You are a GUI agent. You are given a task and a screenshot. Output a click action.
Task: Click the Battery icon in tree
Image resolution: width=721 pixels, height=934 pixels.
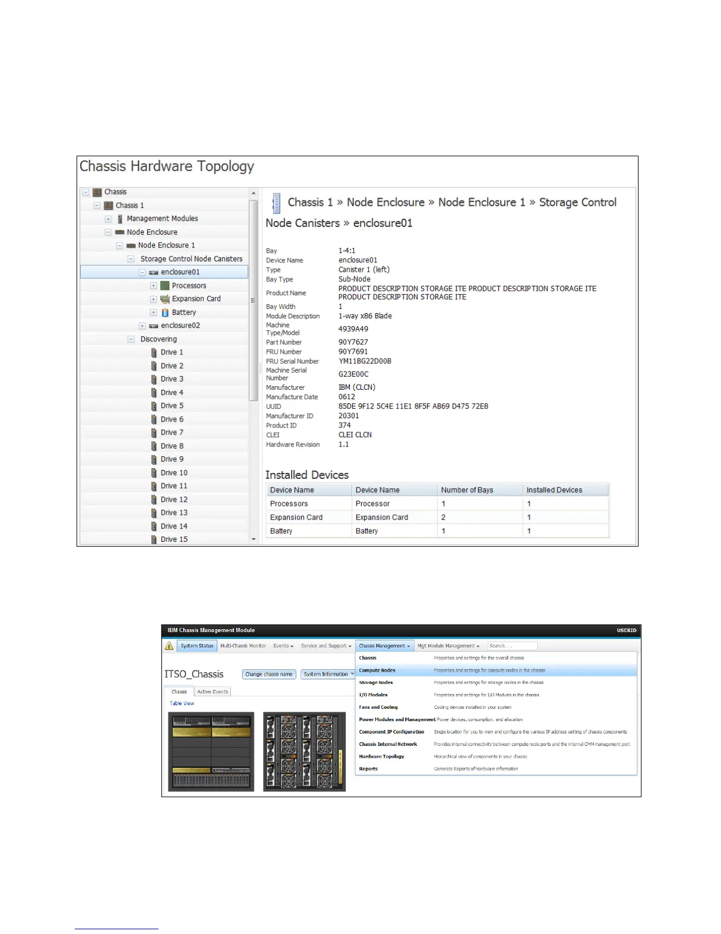[165, 313]
